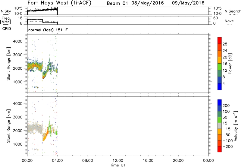
Task: Click the 'Freq. [MHz]' axis label
Action: 6,20
